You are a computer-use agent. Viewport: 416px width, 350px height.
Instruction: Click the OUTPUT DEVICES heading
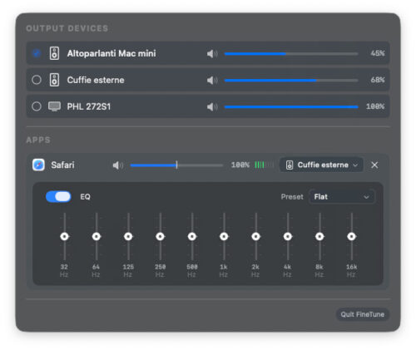click(67, 28)
